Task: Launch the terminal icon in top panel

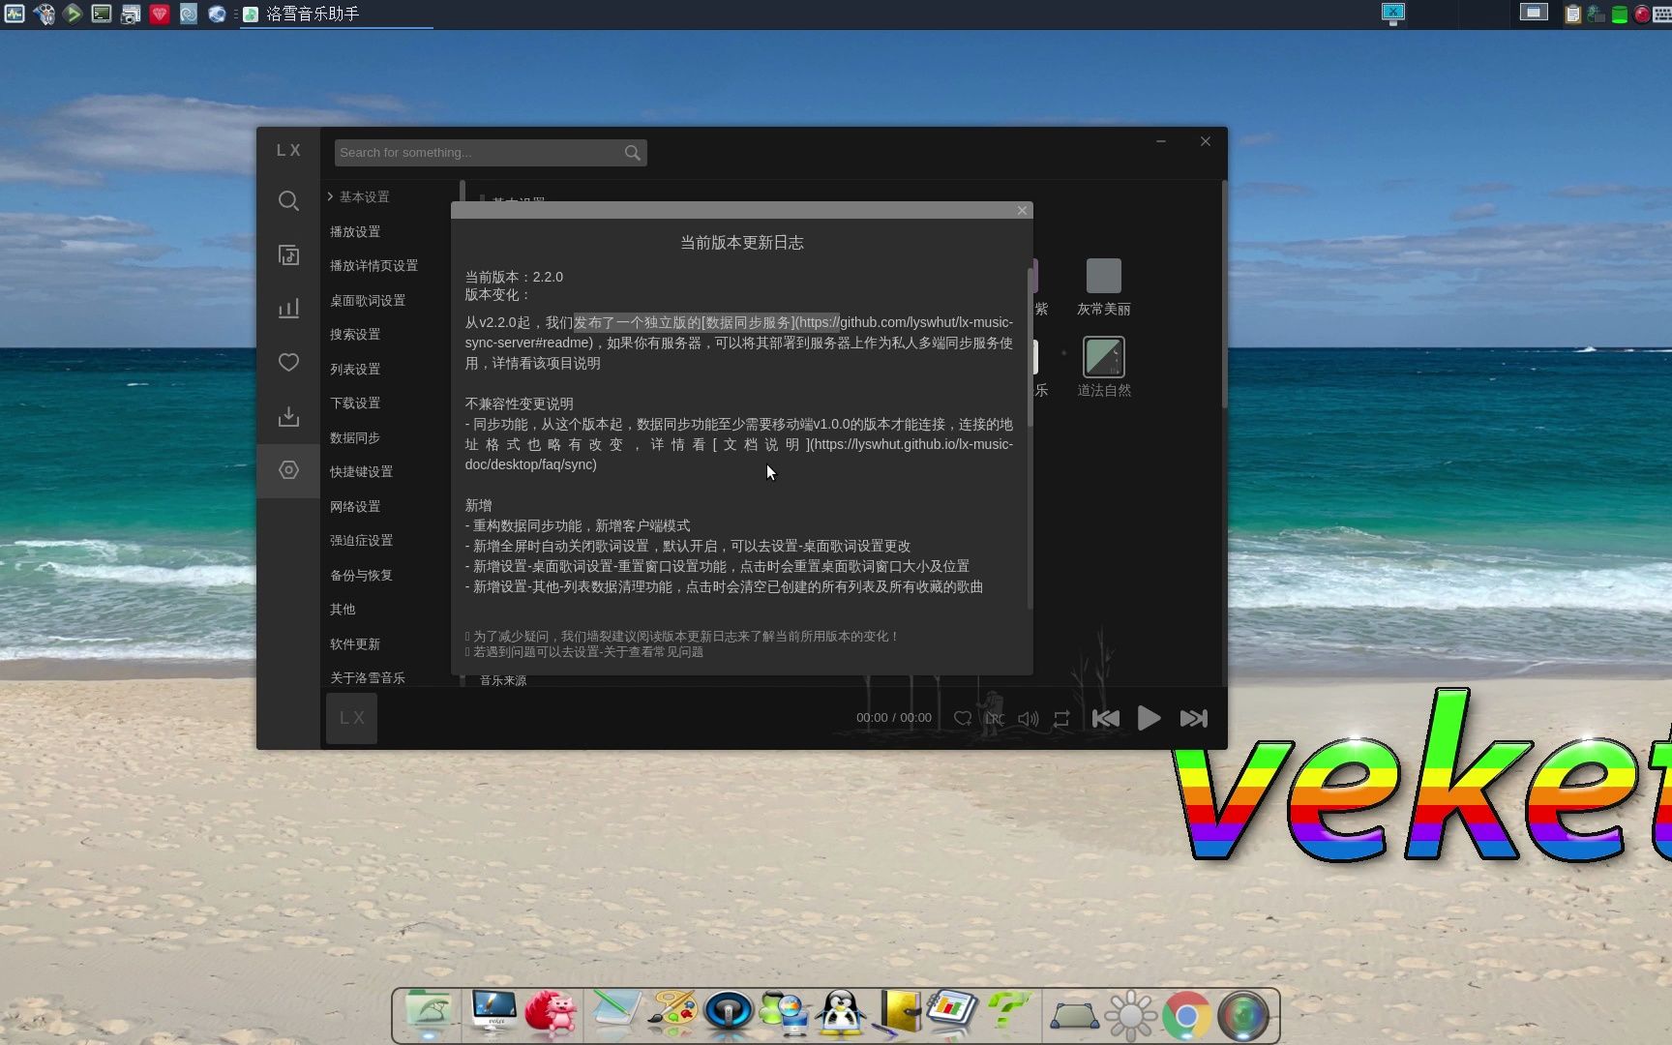Action: [102, 14]
